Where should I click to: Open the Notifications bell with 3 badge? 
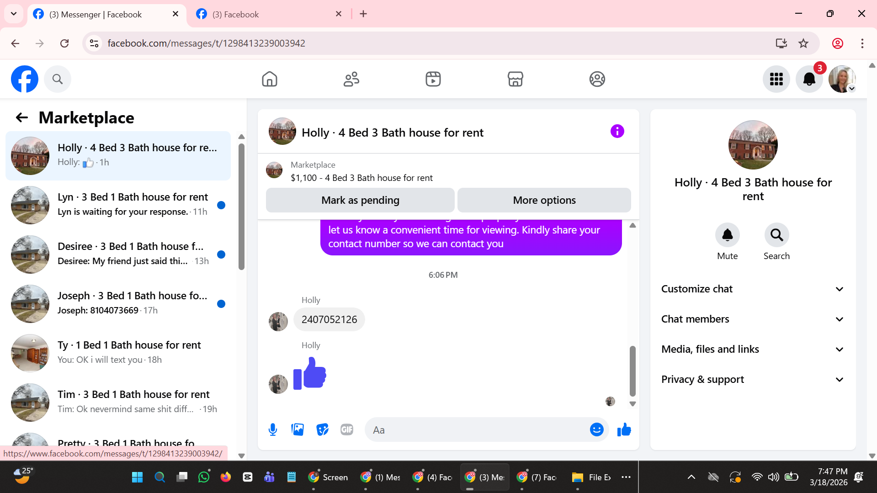point(809,79)
